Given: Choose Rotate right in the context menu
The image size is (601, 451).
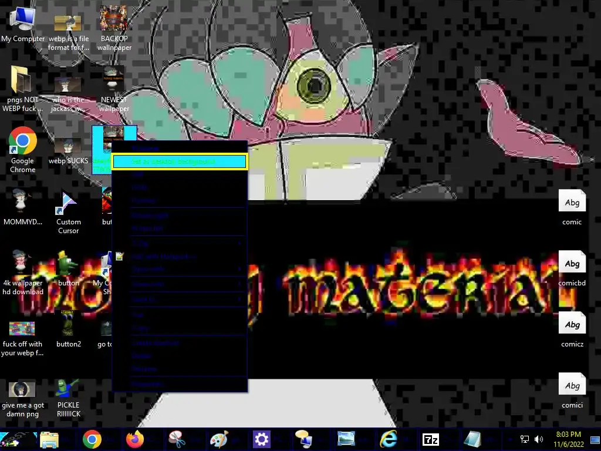Looking at the screenshot, I should tap(180, 216).
